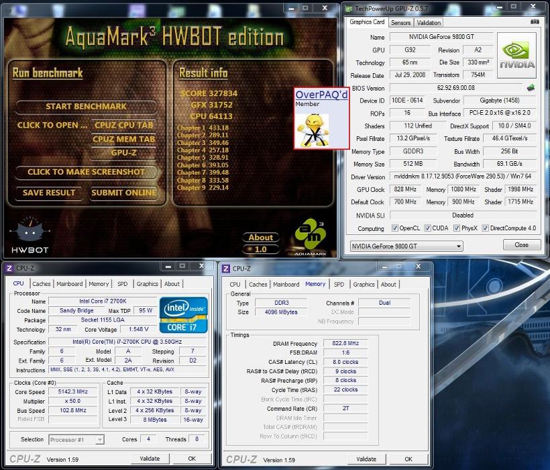Switch to the Validation tab in GPU-Z
The image size is (550, 470).
(x=429, y=23)
